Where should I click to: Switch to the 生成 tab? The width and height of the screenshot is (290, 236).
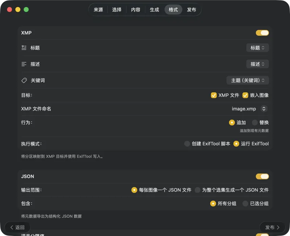154,10
